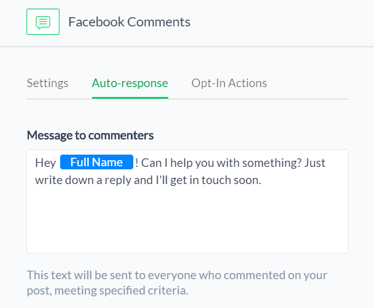Image resolution: width=374 pixels, height=308 pixels.
Task: Click the blue Full Name variable tag
Action: [x=96, y=163]
